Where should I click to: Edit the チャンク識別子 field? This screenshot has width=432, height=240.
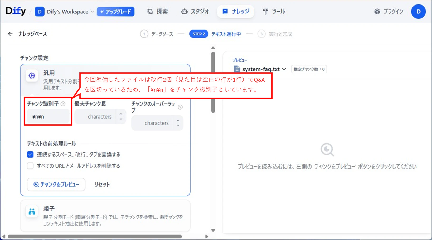click(x=48, y=116)
